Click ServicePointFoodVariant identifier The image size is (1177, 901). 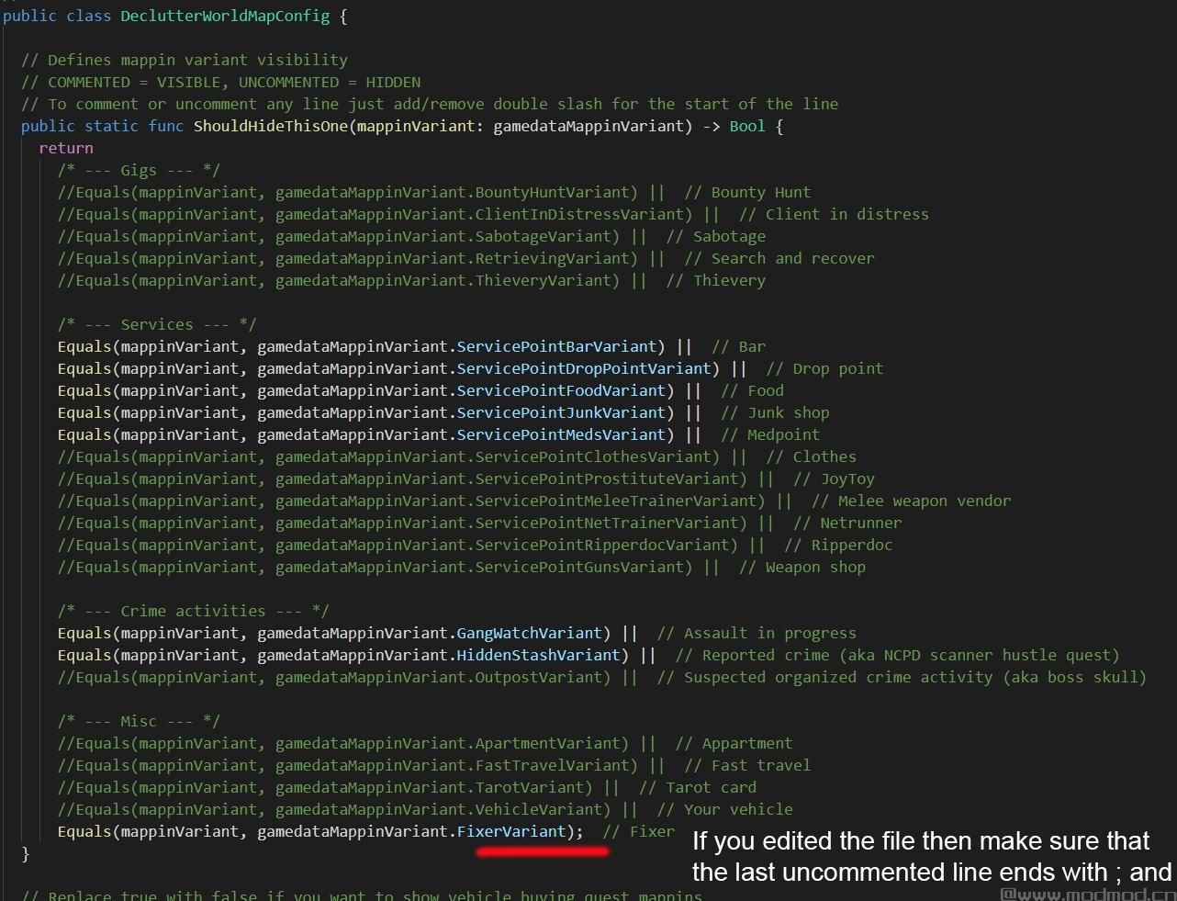click(562, 390)
